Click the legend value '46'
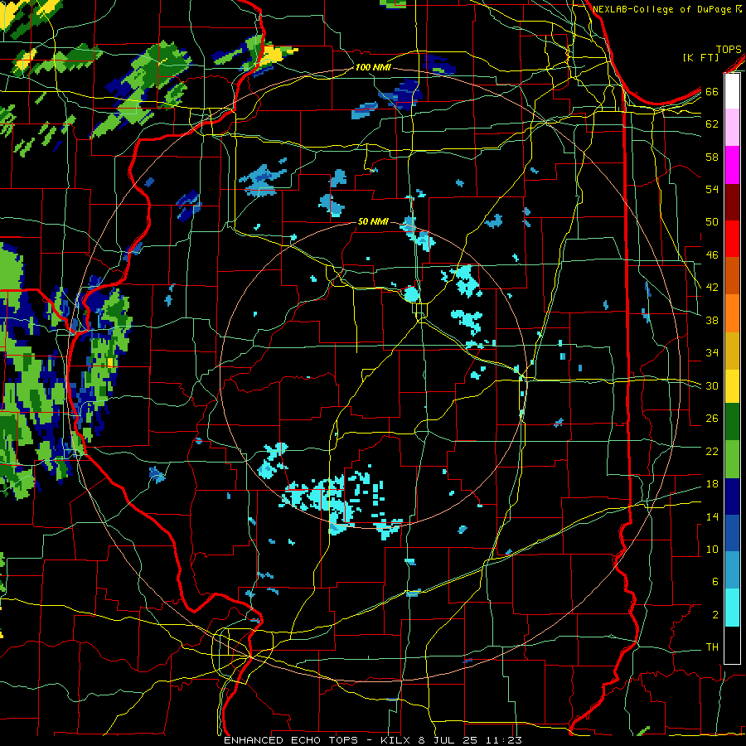The width and height of the screenshot is (746, 746). tap(712, 254)
